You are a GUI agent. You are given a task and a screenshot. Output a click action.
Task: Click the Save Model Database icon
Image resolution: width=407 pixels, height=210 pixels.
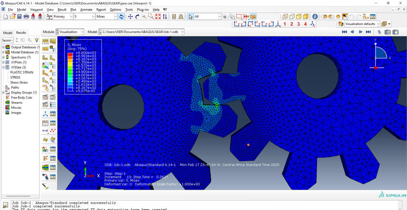point(19,17)
